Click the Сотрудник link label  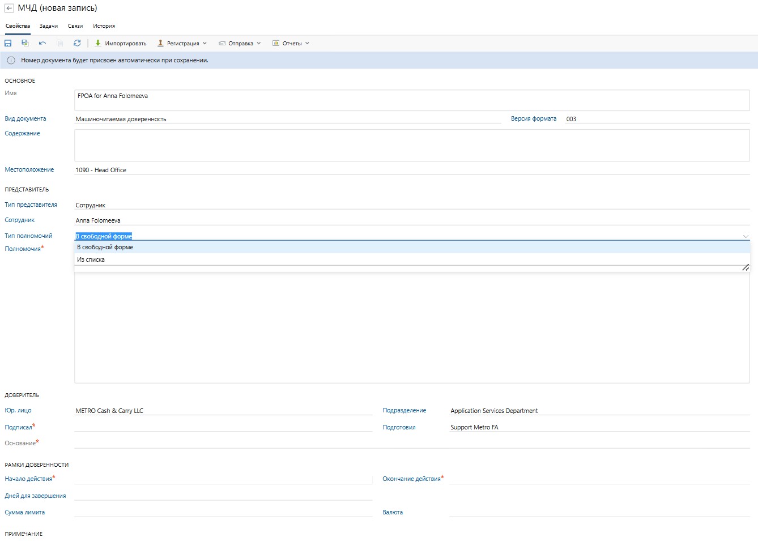click(20, 220)
